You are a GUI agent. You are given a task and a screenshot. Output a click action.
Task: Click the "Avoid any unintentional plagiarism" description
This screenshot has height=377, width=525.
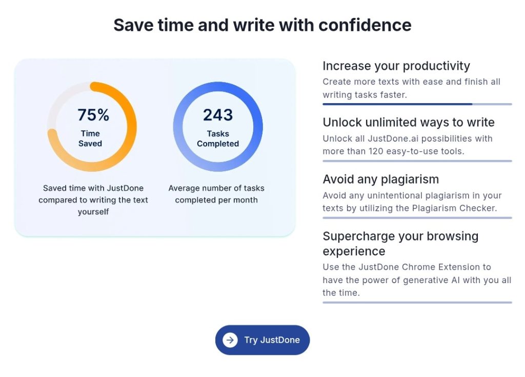tap(412, 202)
